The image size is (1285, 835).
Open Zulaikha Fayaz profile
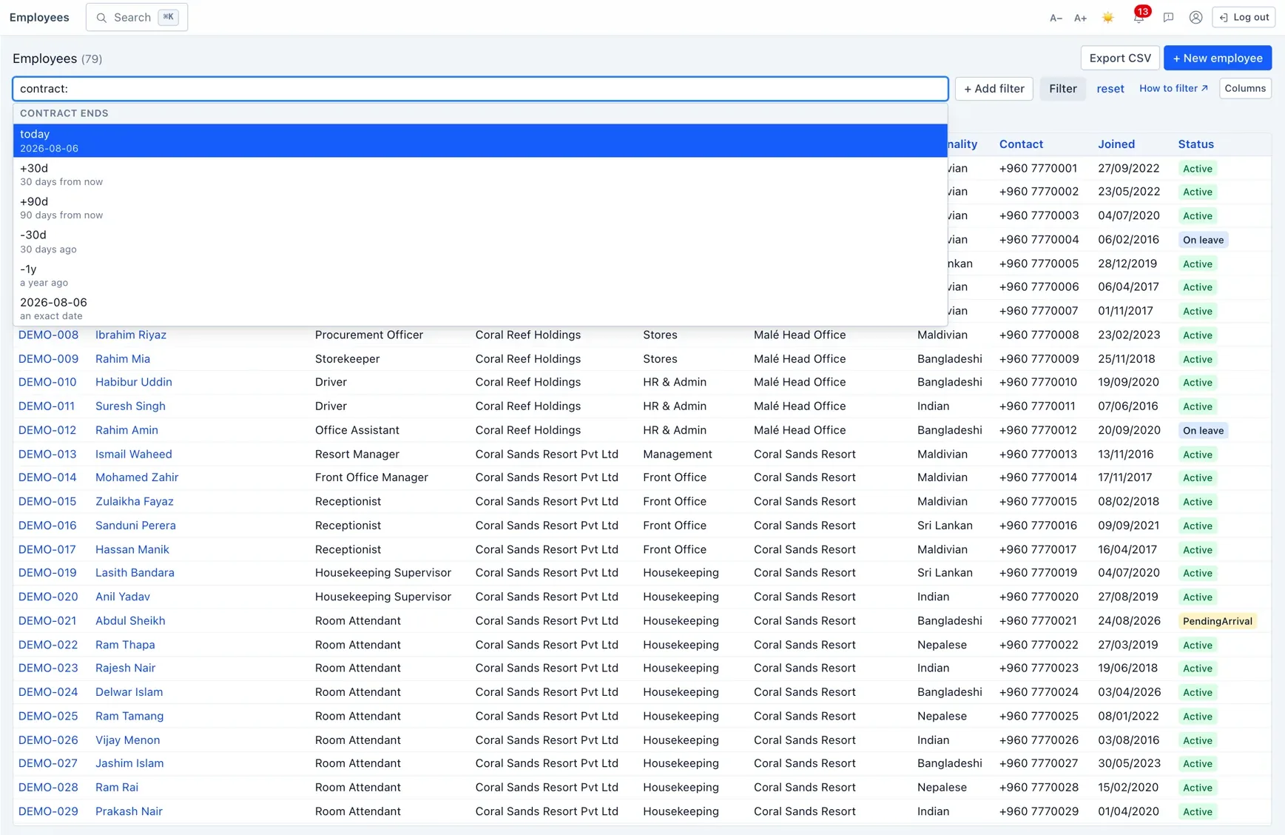(135, 501)
